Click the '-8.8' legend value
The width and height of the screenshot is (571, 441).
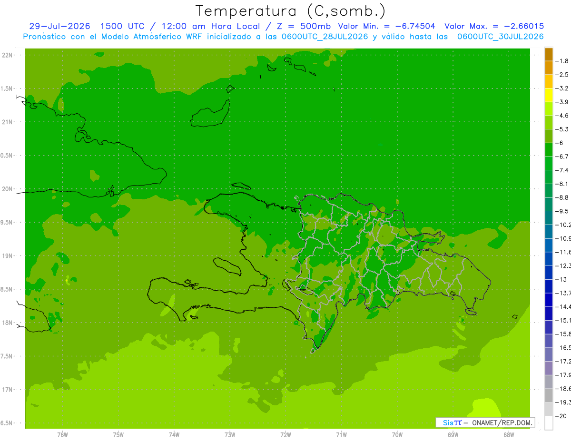563,197
